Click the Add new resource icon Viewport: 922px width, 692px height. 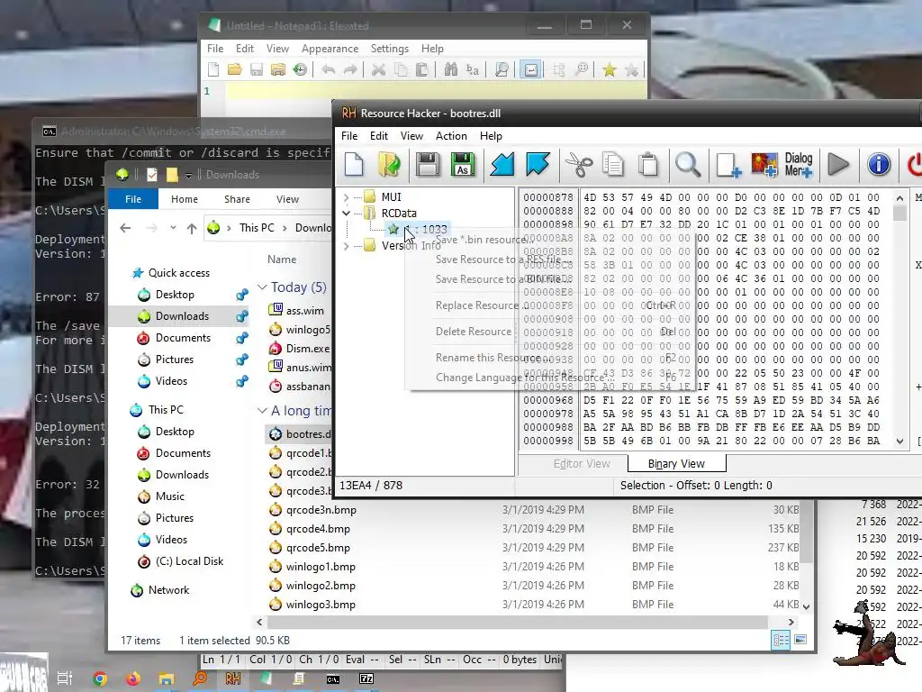(x=728, y=164)
